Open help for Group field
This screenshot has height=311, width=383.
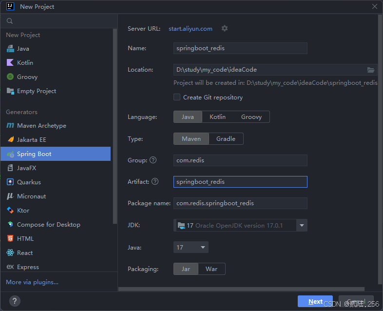[x=153, y=160]
